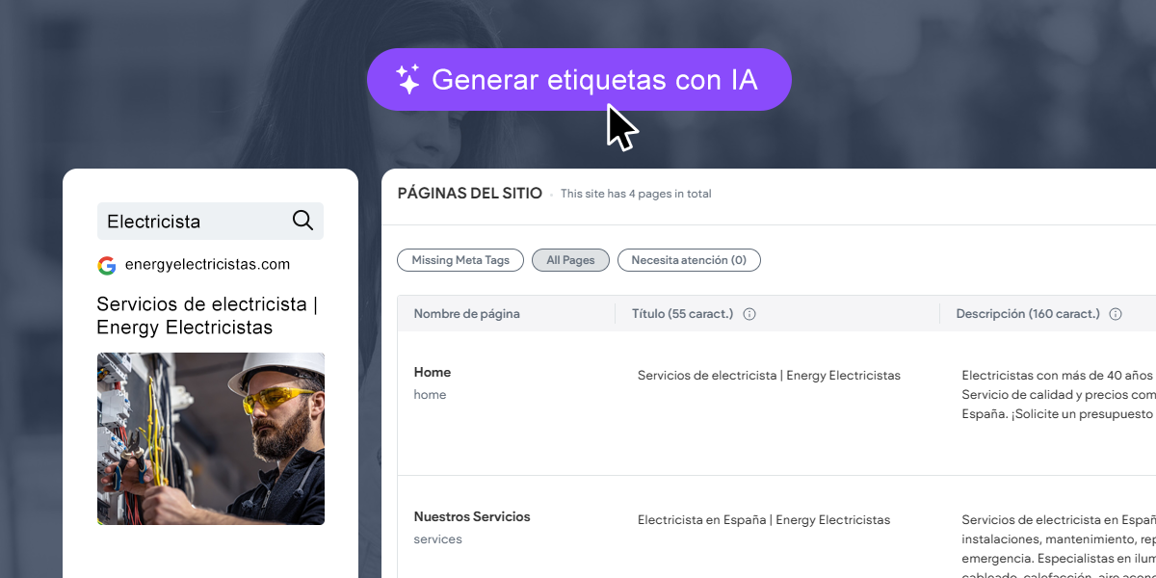The image size is (1156, 578).
Task: Click the magnifier search icon beside Electricista
Action: pyautogui.click(x=302, y=221)
